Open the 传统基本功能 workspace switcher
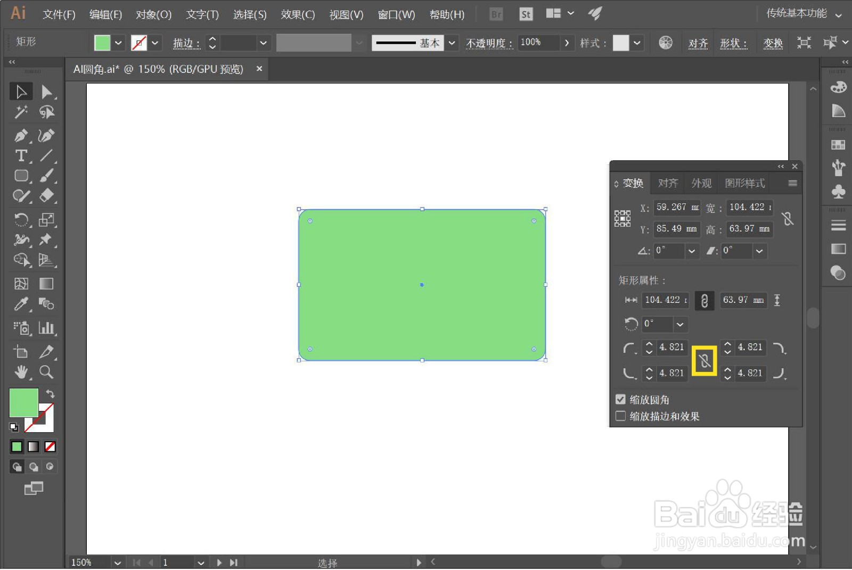Screen dimensions: 852x570 804,14
